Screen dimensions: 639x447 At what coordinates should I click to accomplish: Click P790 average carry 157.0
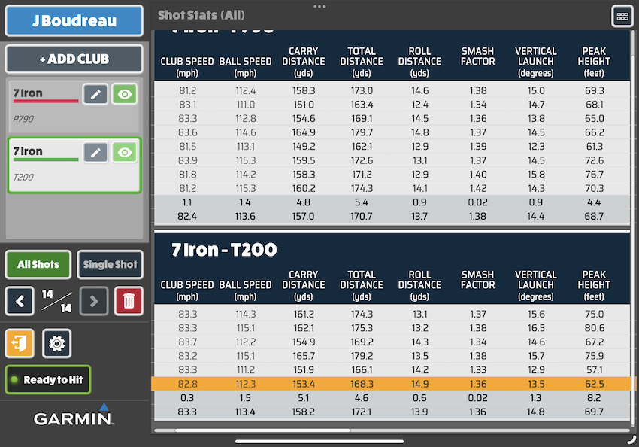[303, 216]
